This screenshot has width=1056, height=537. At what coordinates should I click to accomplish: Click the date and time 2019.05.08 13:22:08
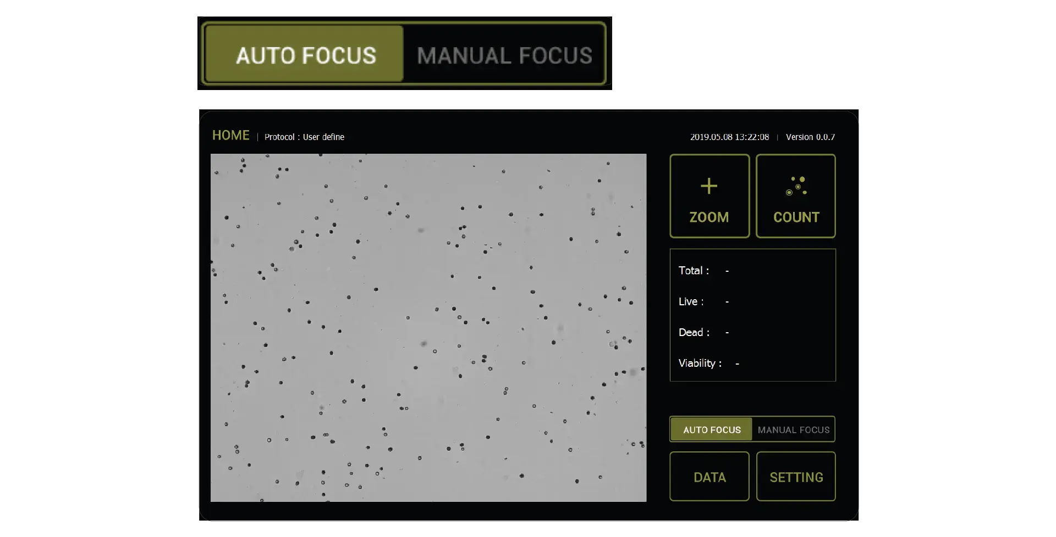coord(729,137)
